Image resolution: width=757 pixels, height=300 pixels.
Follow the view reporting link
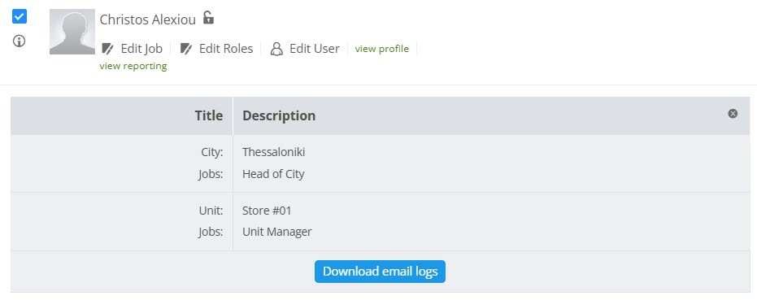[x=133, y=66]
